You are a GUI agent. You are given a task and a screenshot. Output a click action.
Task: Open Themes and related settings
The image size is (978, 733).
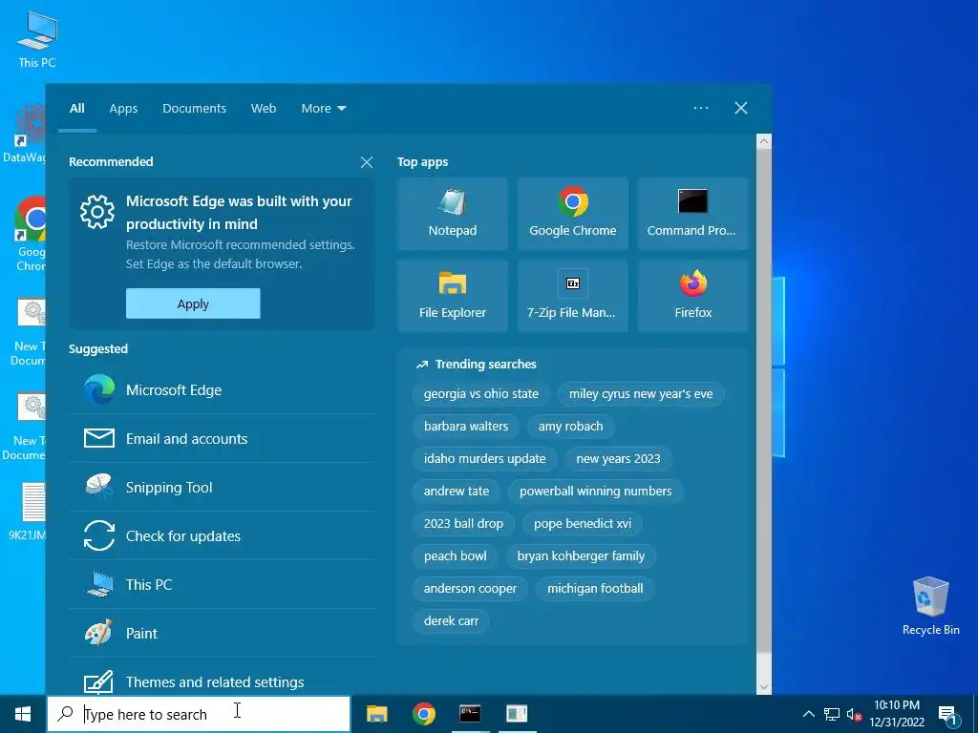click(x=222, y=680)
